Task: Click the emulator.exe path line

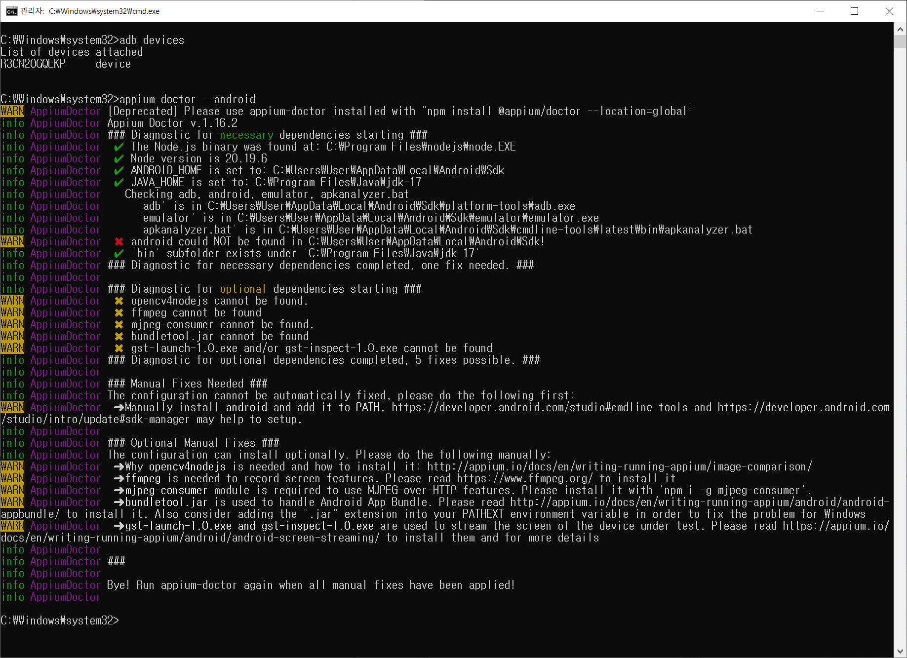Action: (369, 218)
